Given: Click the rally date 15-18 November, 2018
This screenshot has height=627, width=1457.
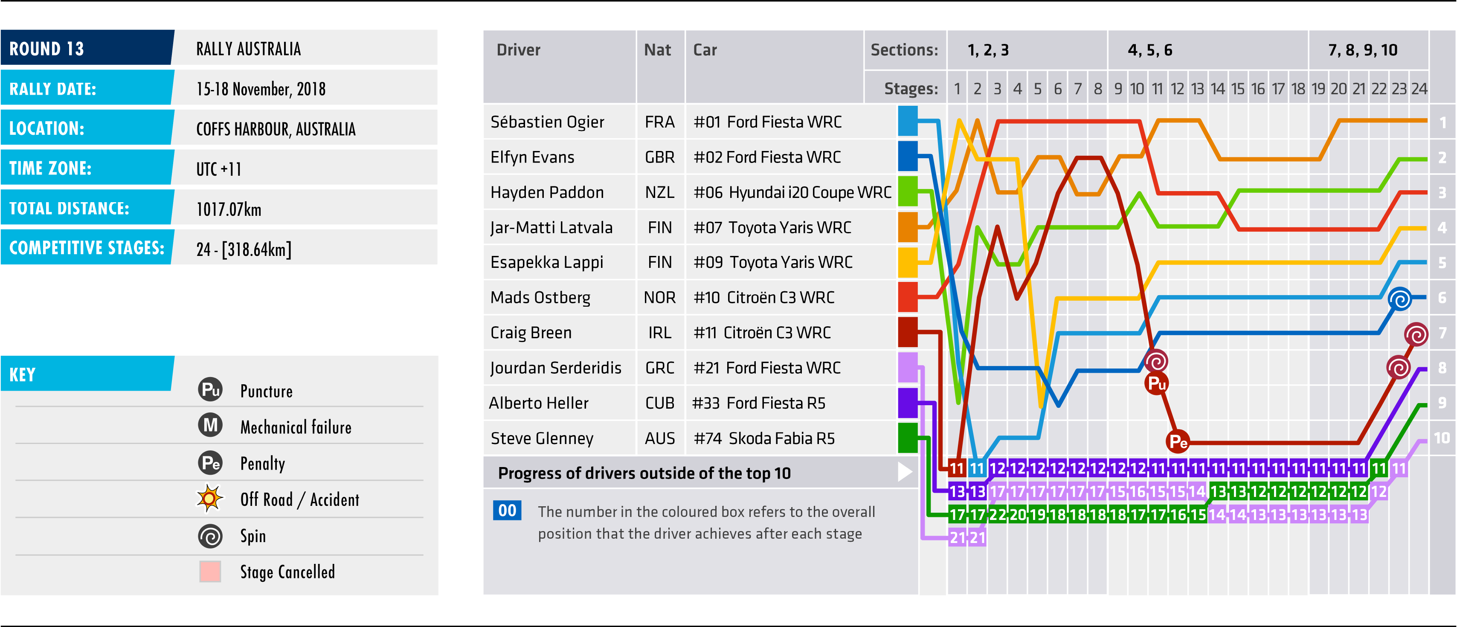Looking at the screenshot, I should click(x=261, y=89).
